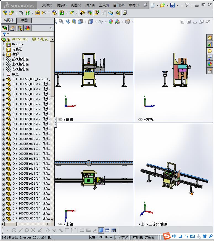Click the Linear Component Pattern icon
The image size is (214, 241).
28,13
